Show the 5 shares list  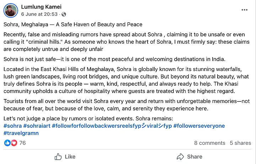coord(240,143)
